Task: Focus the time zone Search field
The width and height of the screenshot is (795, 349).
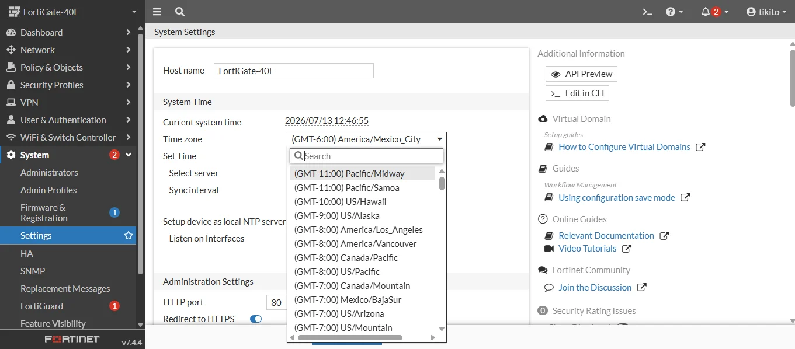Action: click(x=367, y=156)
